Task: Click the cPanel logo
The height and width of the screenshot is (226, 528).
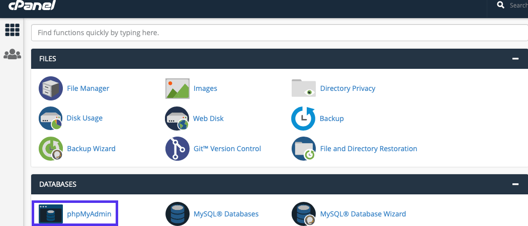Action: [31, 5]
